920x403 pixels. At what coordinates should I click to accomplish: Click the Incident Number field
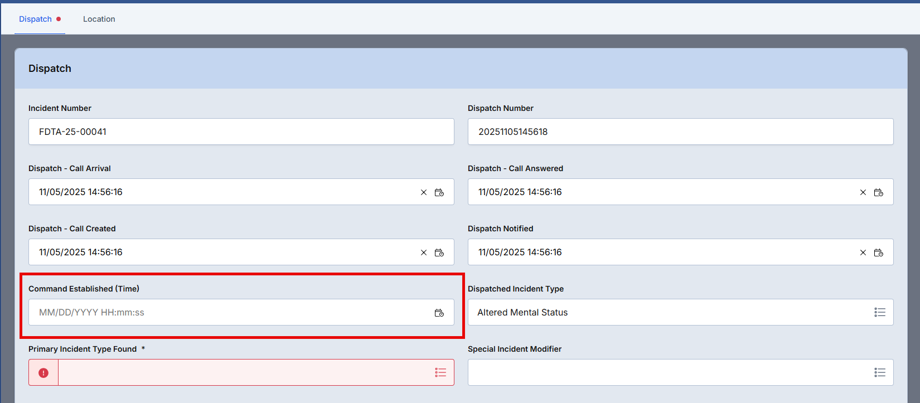tap(241, 132)
